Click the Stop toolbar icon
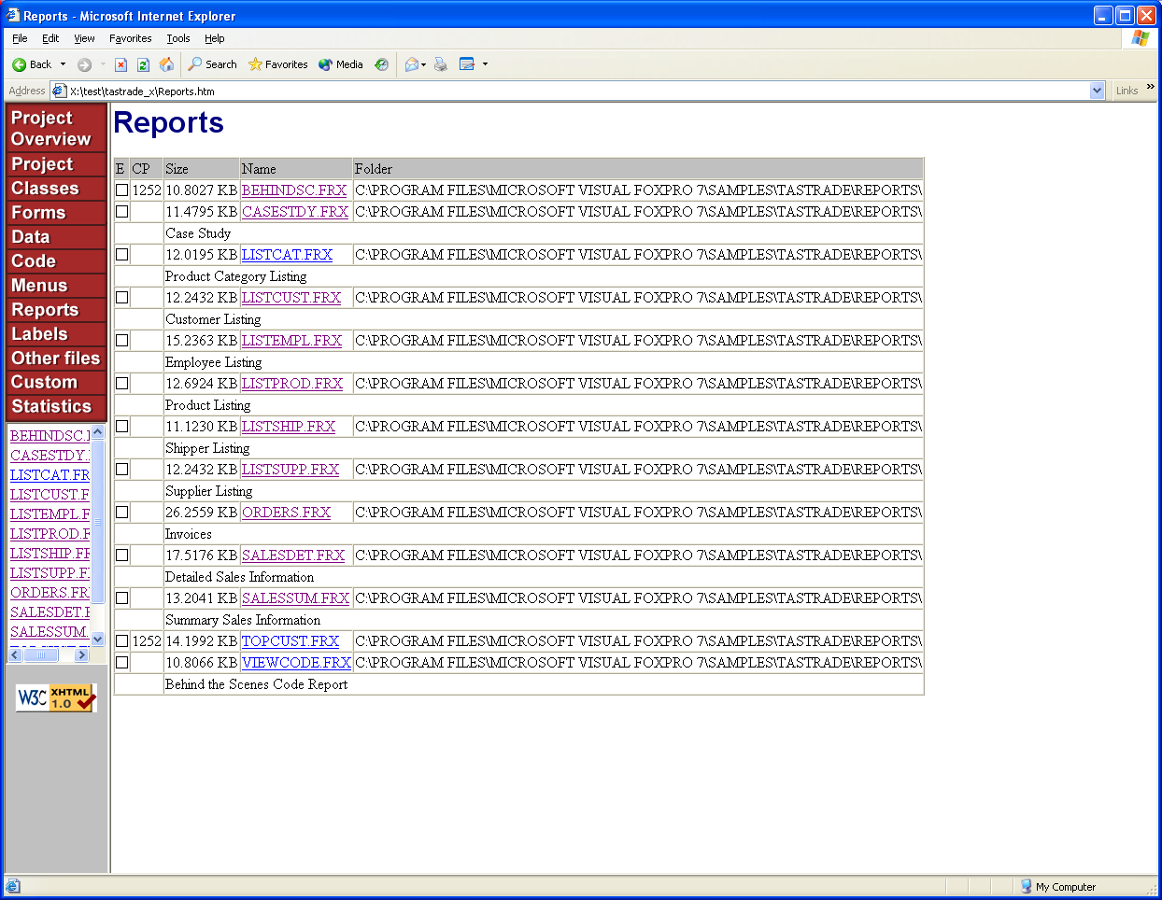The height and width of the screenshot is (900, 1162). coord(120,64)
